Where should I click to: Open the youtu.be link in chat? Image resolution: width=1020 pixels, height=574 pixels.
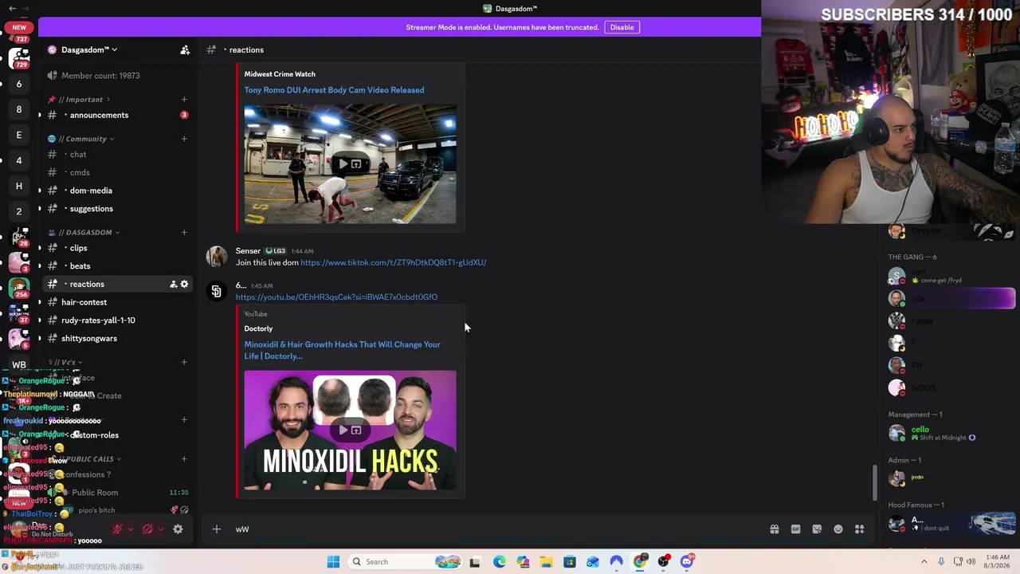point(336,297)
